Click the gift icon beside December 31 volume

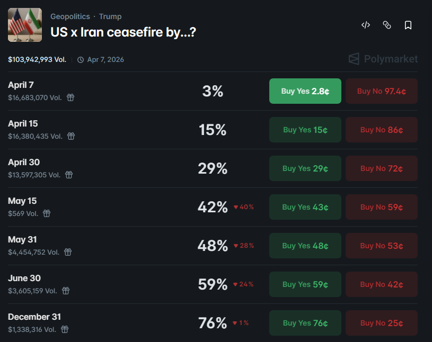(64, 329)
